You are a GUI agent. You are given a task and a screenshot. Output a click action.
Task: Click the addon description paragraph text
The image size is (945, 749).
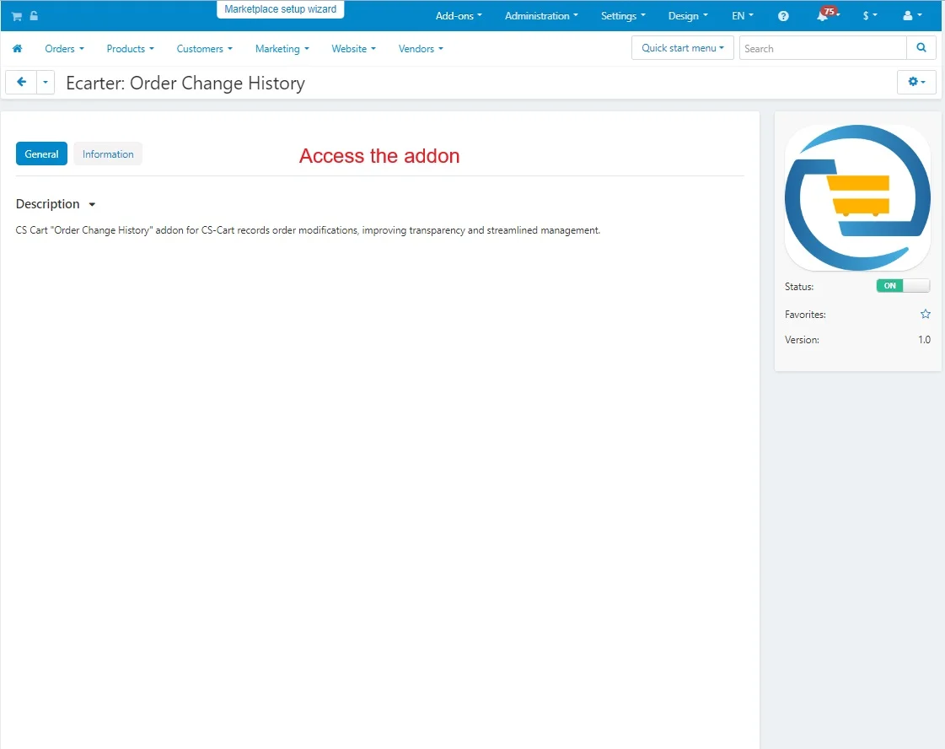coord(308,230)
